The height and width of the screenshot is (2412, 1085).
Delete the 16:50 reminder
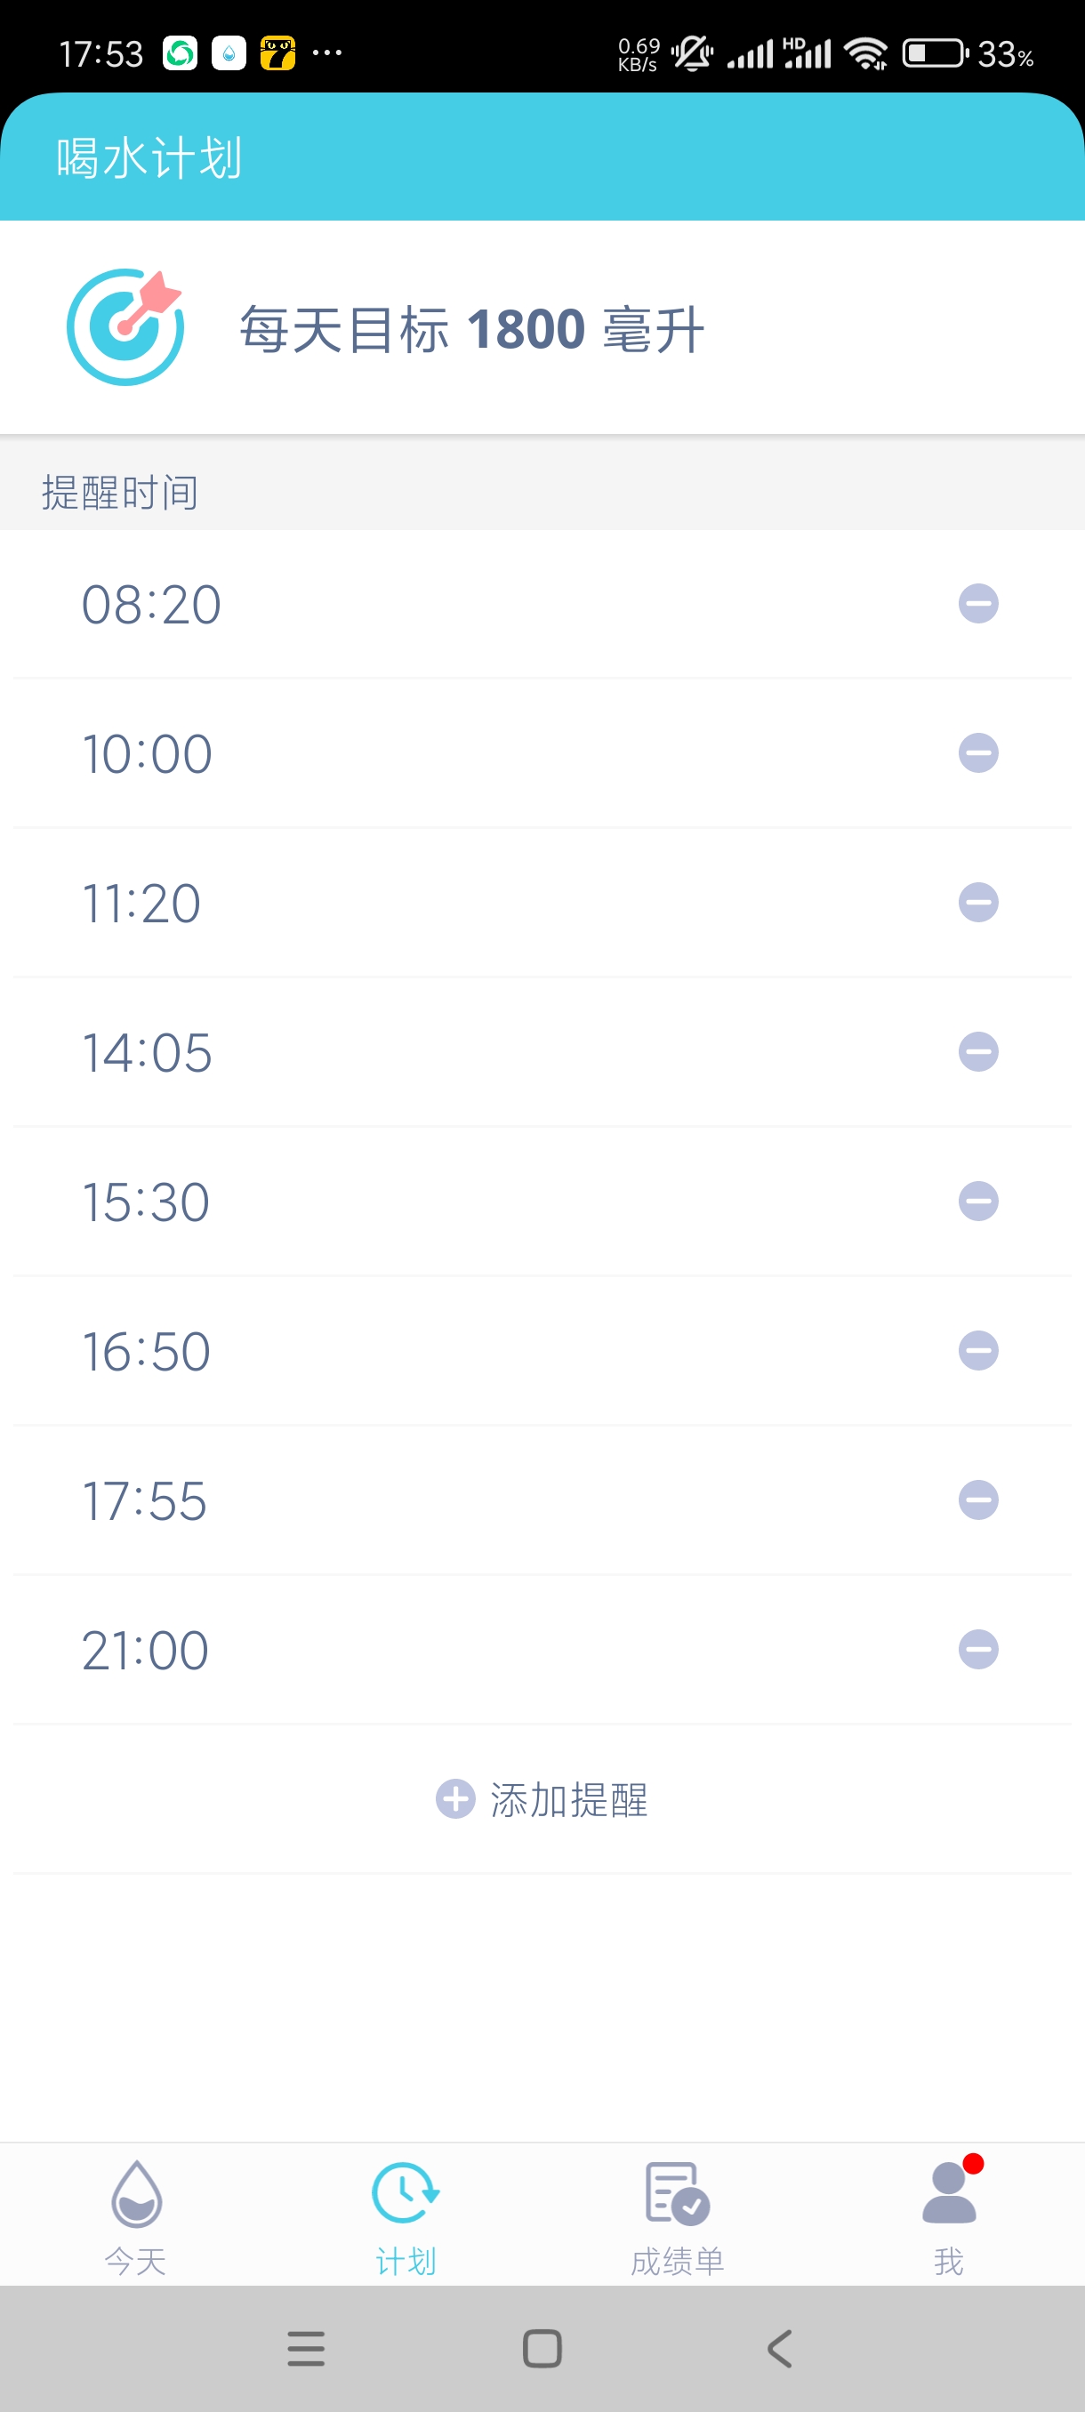978,1351
